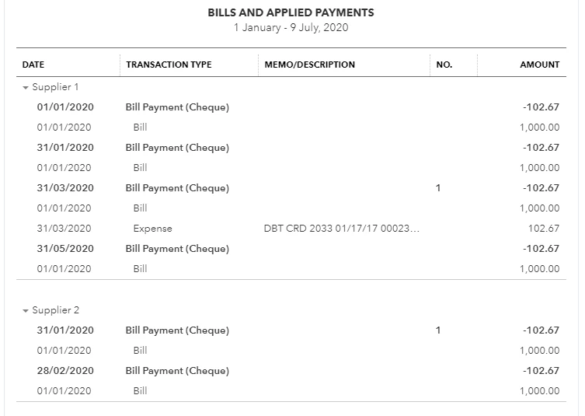Click the 102.67 Expense amount
The image size is (585, 416).
[x=544, y=228]
